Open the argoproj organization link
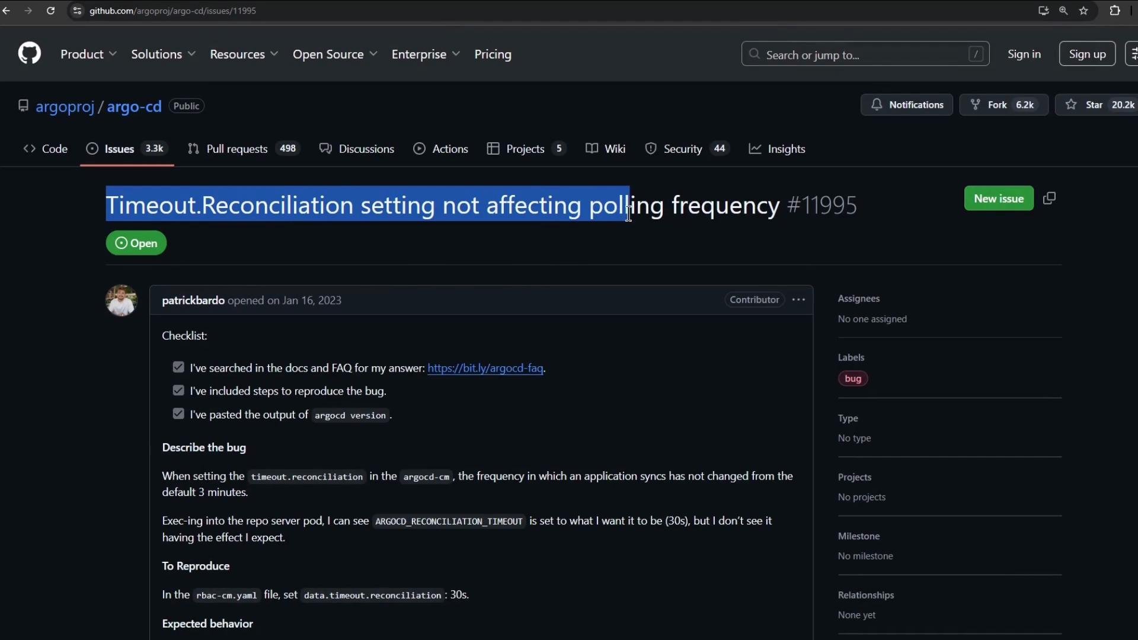1138x640 pixels. click(65, 106)
